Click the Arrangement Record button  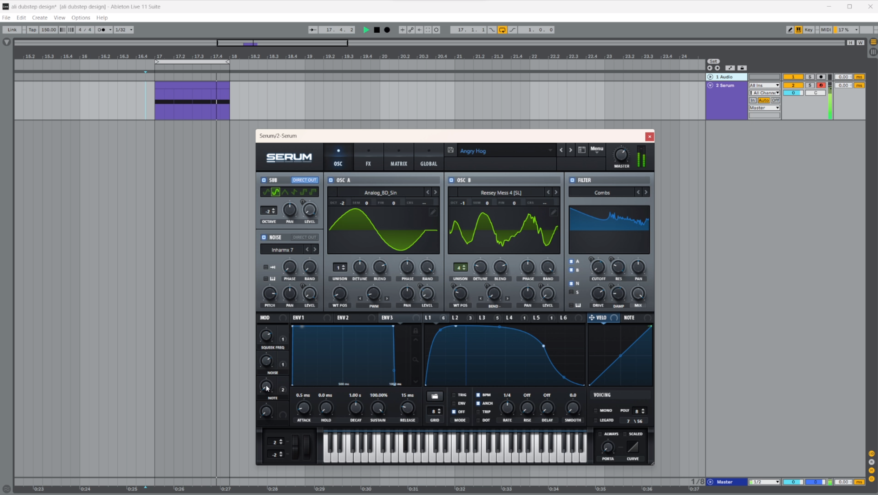click(x=387, y=30)
